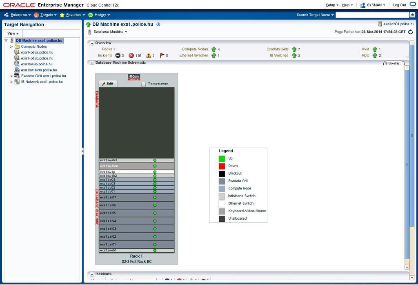Select exa1-pdua.police.hu in tree
The width and height of the screenshot is (418, 285).
coord(37,52)
